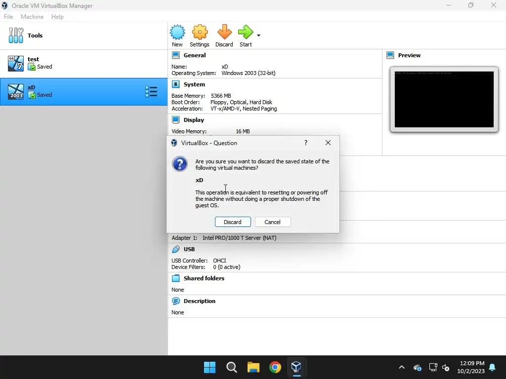Click the '16 MB' video memory value
Viewport: 506px width, 379px height.
click(x=243, y=131)
